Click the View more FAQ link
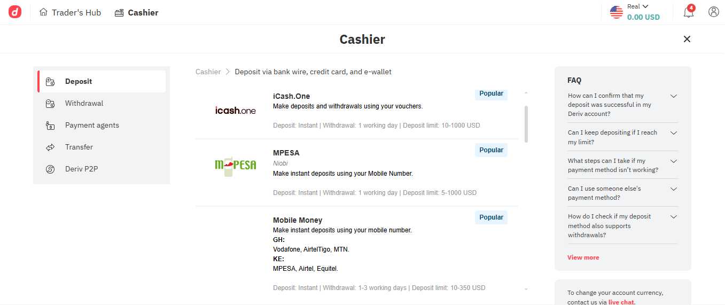This screenshot has height=305, width=725. (x=583, y=257)
